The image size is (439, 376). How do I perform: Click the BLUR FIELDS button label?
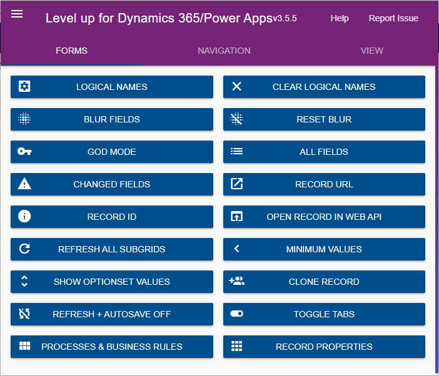(112, 119)
